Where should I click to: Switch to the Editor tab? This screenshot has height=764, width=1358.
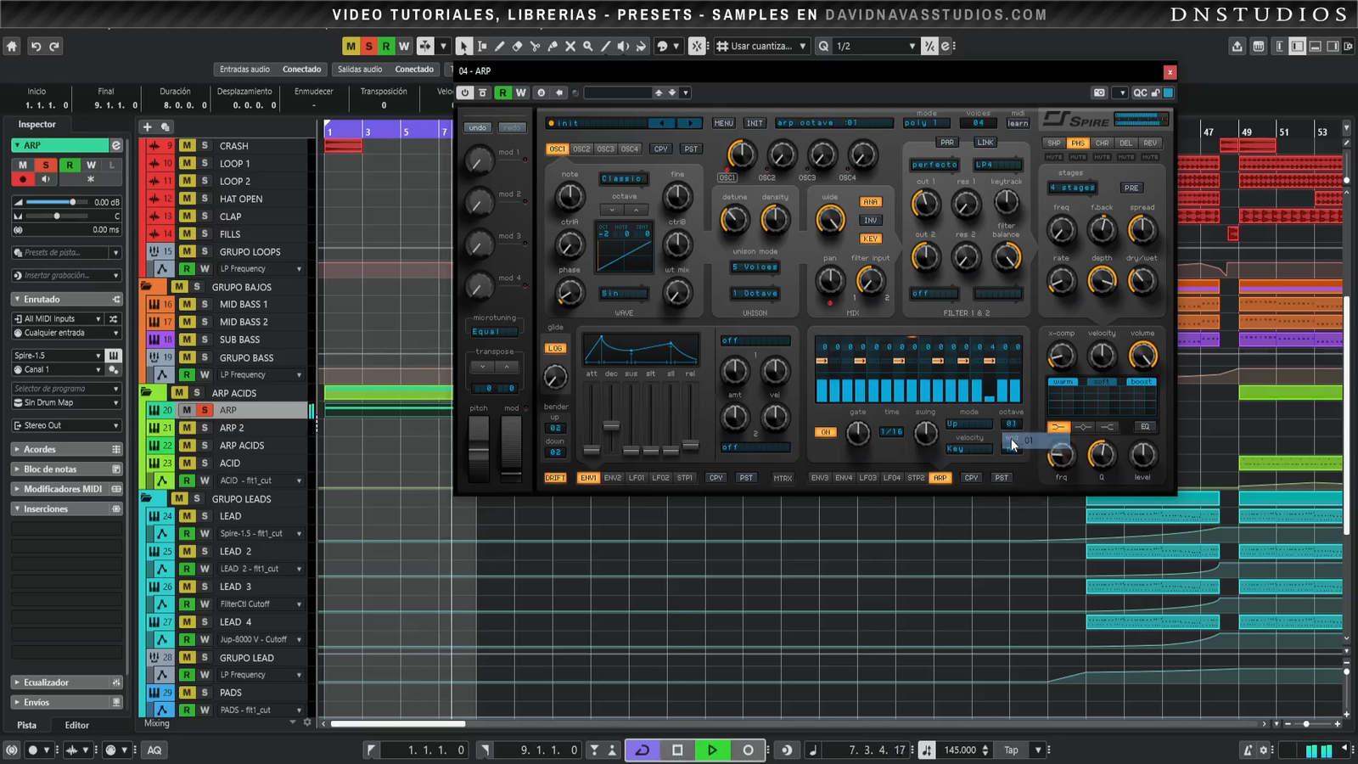(76, 725)
